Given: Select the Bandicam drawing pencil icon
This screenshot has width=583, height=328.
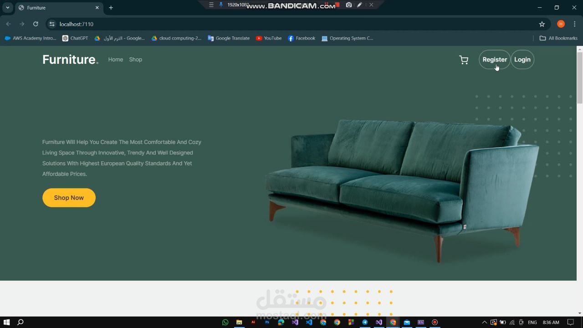Looking at the screenshot, I should click(359, 5).
